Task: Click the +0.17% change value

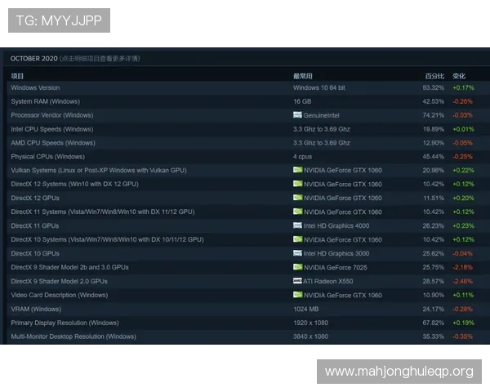Action: 463,88
